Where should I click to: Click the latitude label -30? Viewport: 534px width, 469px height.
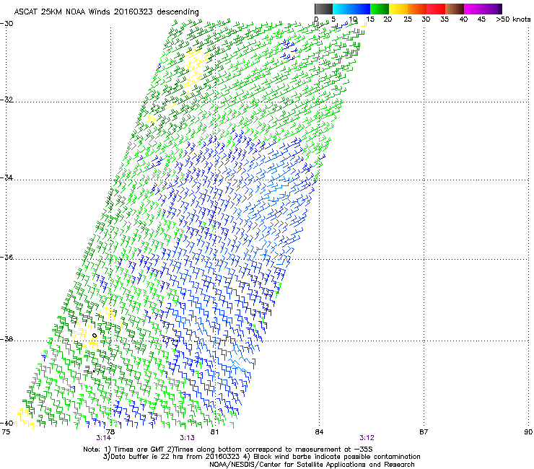pyautogui.click(x=6, y=24)
